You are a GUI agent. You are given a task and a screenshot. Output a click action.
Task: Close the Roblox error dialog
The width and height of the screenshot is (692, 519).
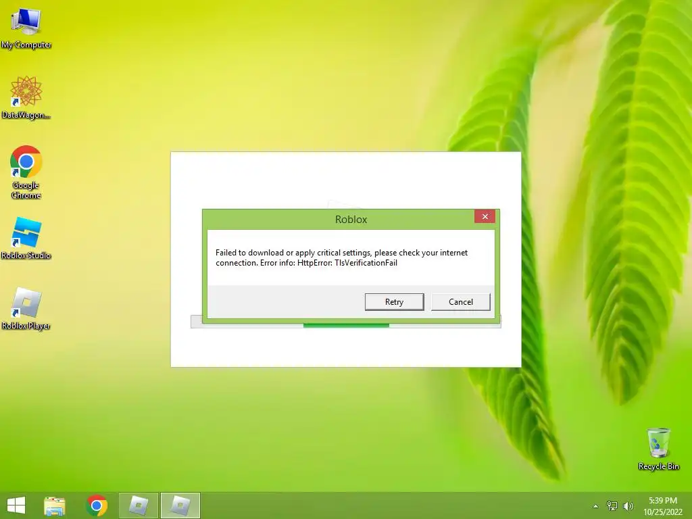tap(485, 216)
